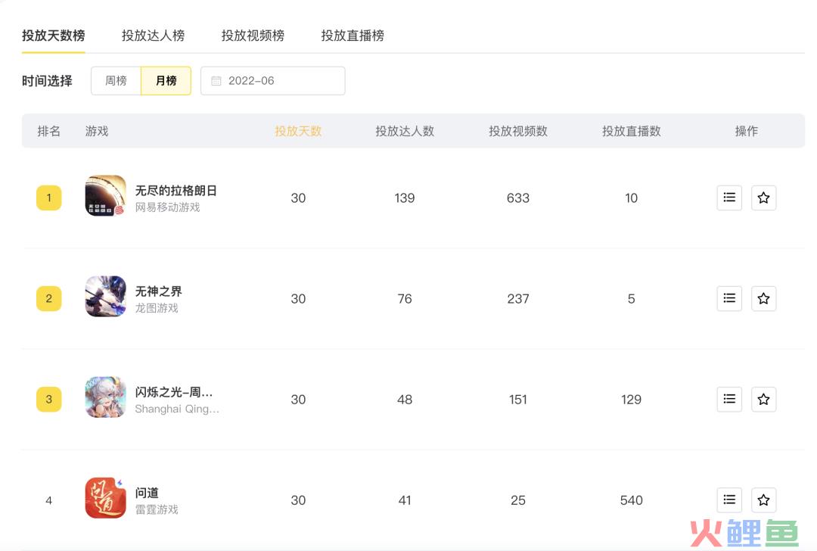817x551 pixels.
Task: Open the 2022-06 date picker
Action: (x=272, y=81)
